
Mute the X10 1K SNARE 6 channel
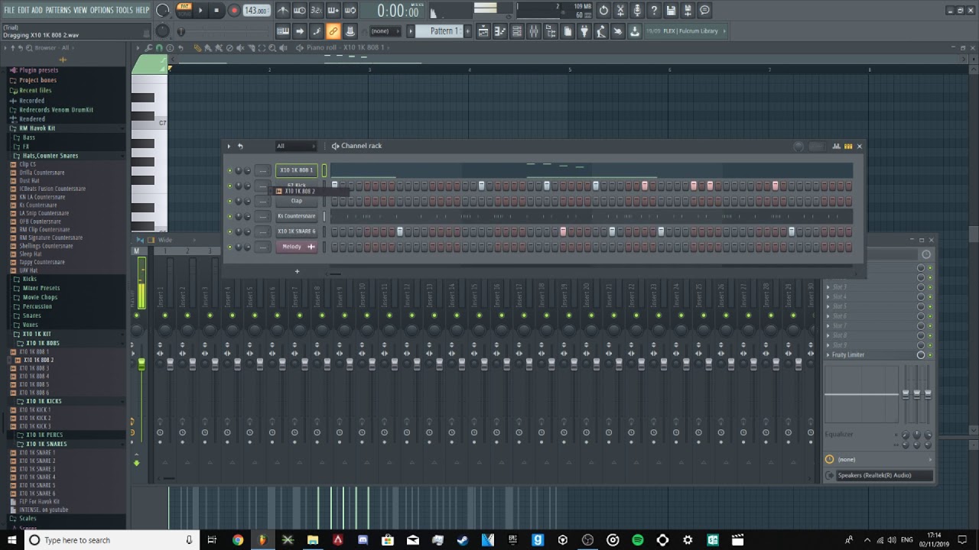(x=229, y=231)
